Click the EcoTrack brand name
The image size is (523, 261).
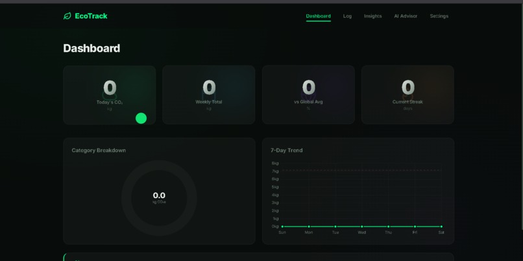(91, 16)
